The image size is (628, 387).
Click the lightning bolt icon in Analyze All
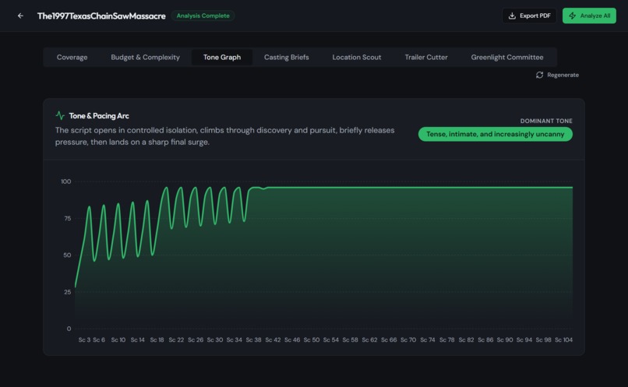pyautogui.click(x=573, y=16)
